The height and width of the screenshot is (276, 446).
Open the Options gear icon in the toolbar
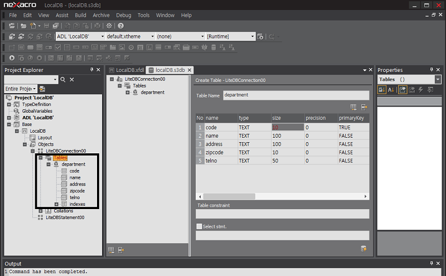[x=109, y=26]
